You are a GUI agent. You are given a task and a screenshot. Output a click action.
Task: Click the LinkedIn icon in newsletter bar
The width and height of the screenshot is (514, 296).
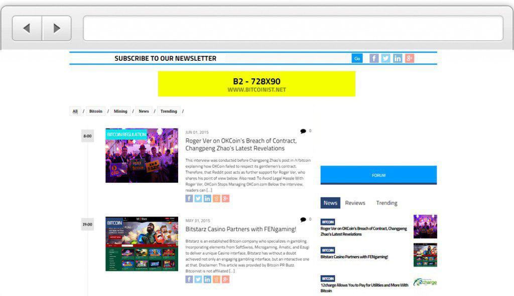pyautogui.click(x=398, y=58)
